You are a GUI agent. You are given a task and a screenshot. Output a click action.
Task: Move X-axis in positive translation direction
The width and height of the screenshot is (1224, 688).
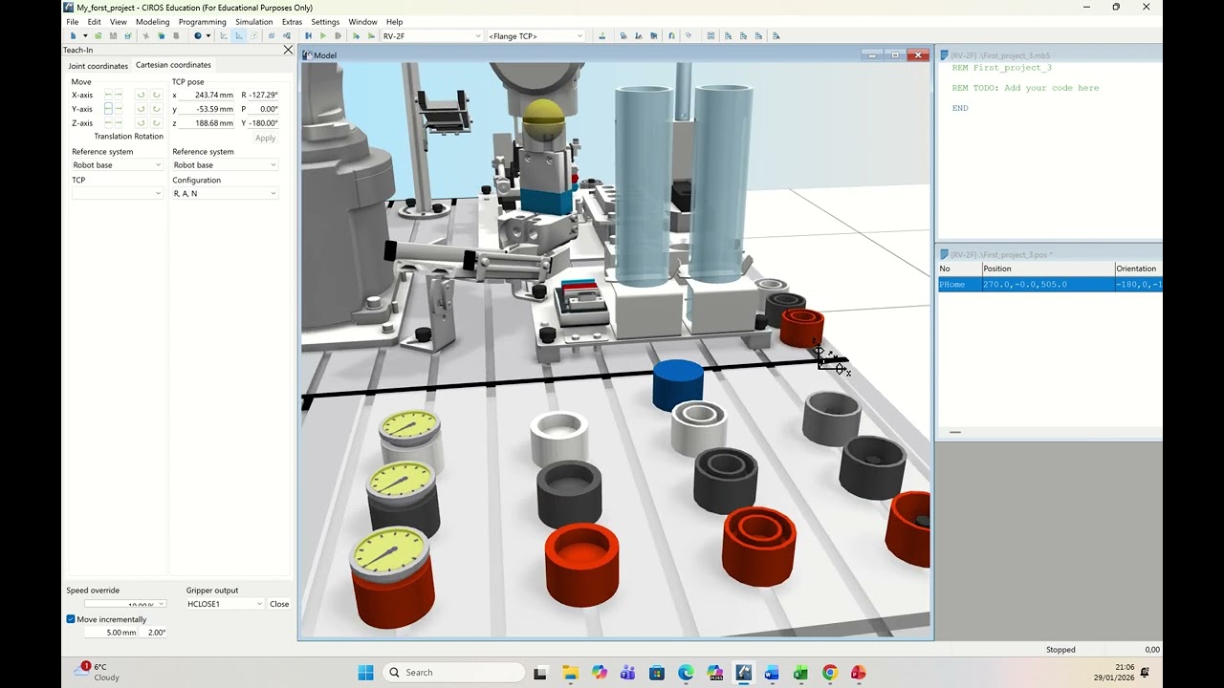[119, 95]
